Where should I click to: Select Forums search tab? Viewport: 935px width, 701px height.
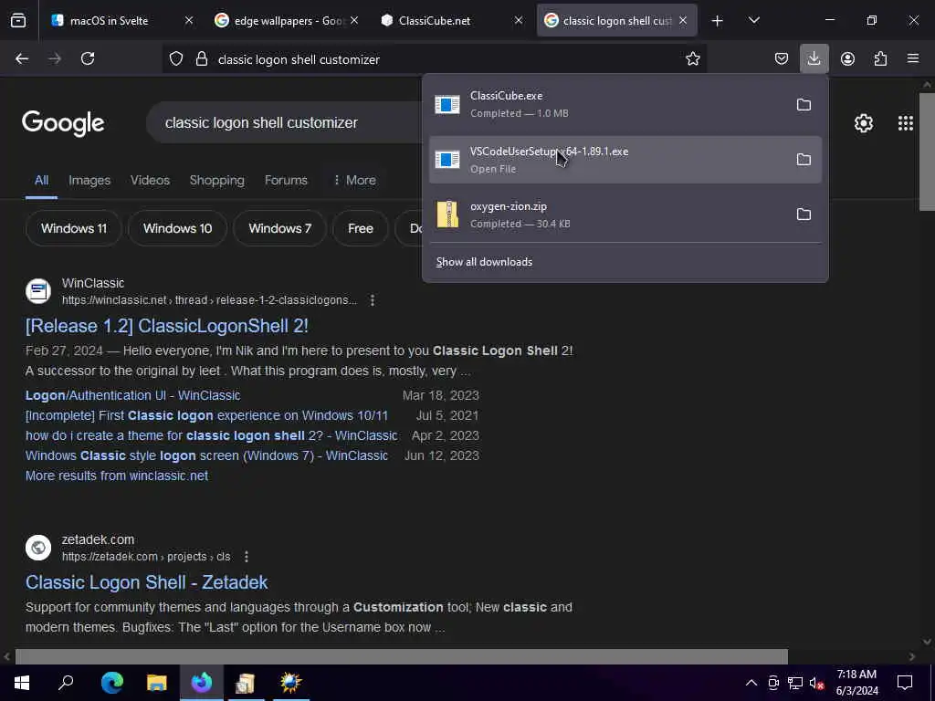coord(286,180)
